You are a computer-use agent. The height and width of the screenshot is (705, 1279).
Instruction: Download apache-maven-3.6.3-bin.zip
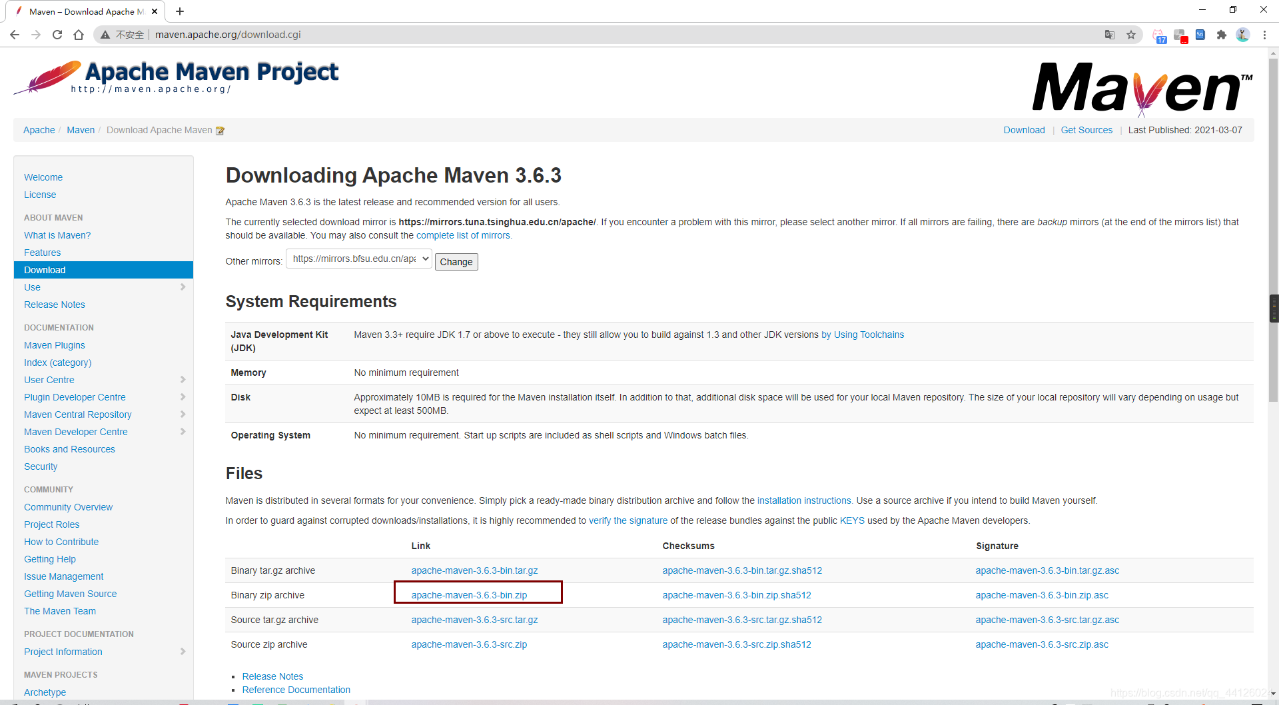tap(469, 595)
